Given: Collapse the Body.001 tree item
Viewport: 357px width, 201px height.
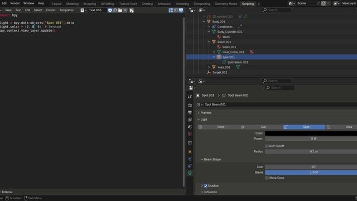Looking at the screenshot, I should [204, 22].
